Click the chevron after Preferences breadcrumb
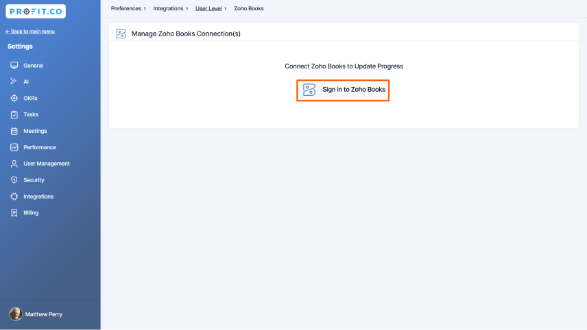 (x=145, y=8)
